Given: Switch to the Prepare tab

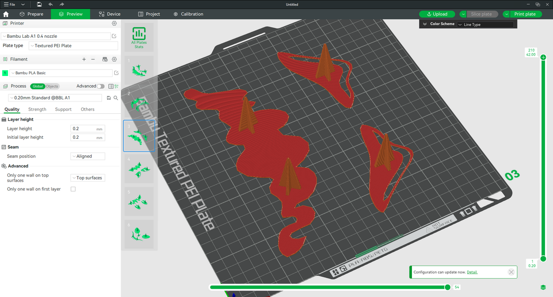Looking at the screenshot, I should [31, 14].
